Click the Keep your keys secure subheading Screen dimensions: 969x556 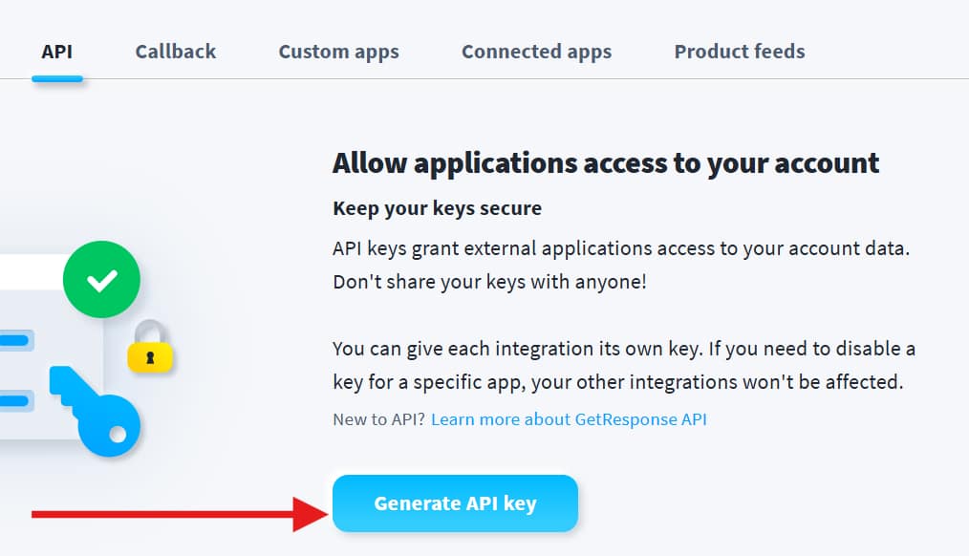point(437,208)
